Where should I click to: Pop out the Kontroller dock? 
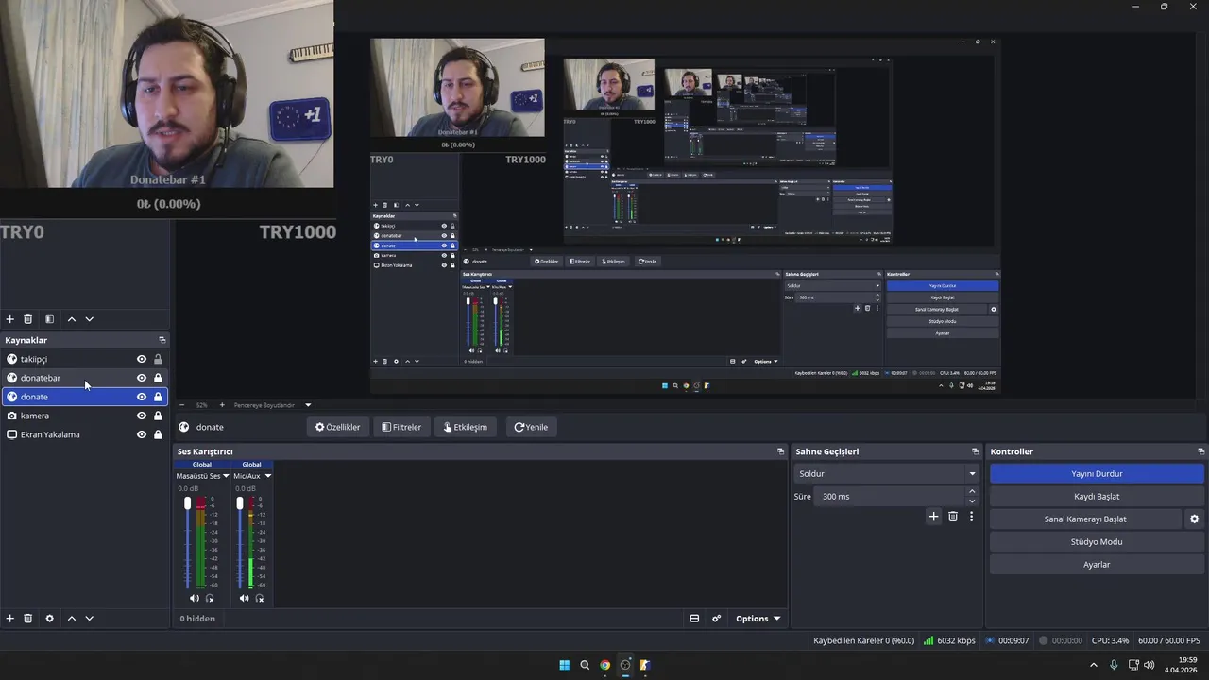(x=1200, y=451)
